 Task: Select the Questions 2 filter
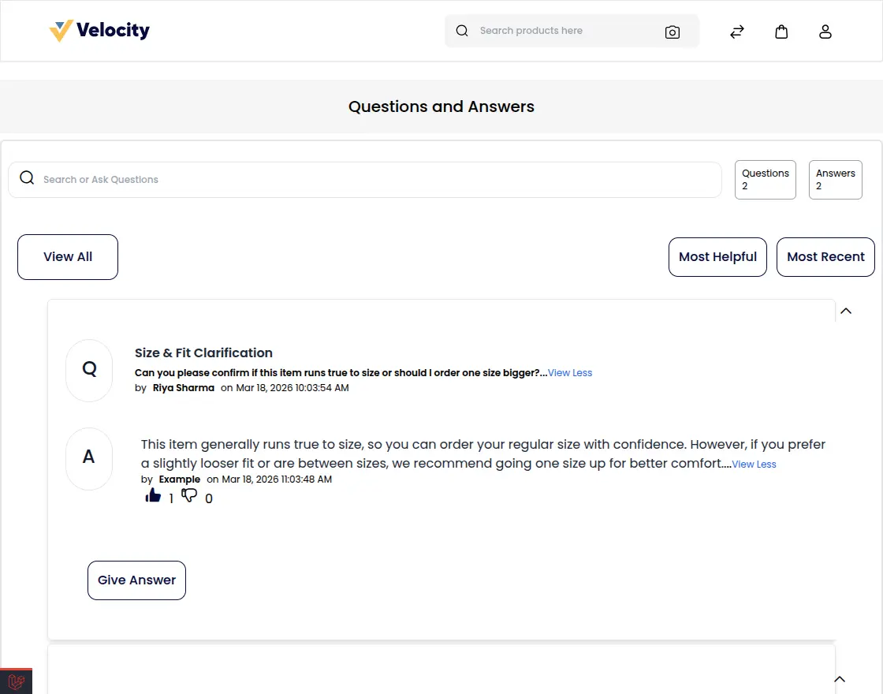coord(765,180)
